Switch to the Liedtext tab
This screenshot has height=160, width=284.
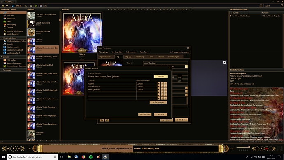pyautogui.click(x=161, y=57)
